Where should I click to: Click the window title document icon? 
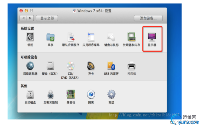74,11
